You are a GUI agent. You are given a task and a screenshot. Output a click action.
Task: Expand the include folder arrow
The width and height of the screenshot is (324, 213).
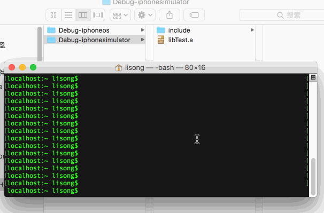tap(252, 30)
